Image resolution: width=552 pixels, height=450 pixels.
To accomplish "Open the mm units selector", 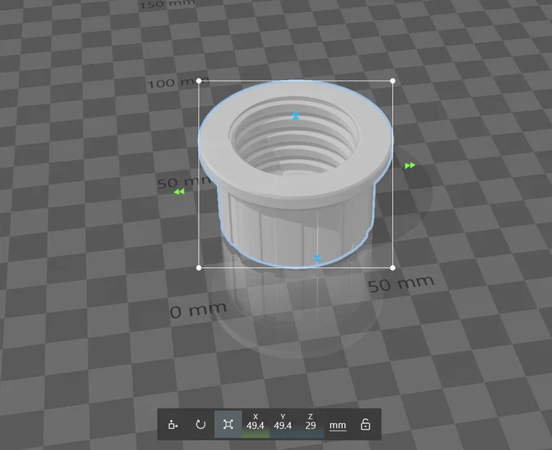I will (x=337, y=426).
